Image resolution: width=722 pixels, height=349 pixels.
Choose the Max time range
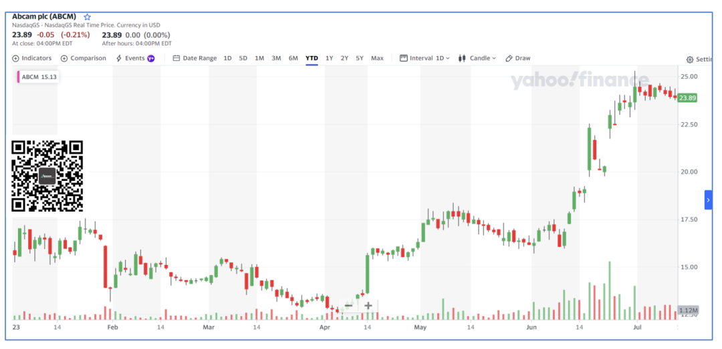377,58
